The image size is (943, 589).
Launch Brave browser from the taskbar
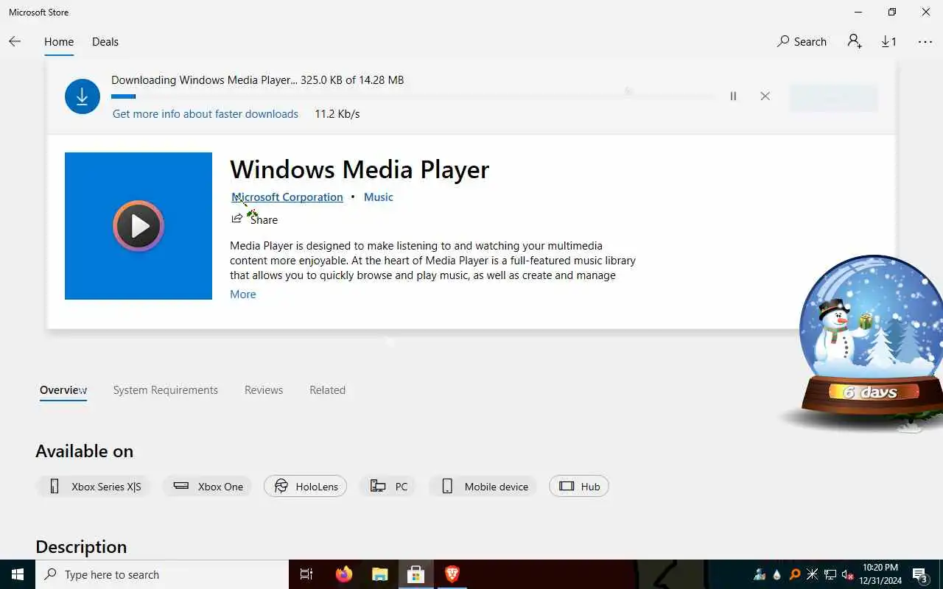(452, 574)
